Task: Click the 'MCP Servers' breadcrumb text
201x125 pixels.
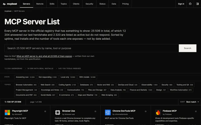Action: click(19, 11)
